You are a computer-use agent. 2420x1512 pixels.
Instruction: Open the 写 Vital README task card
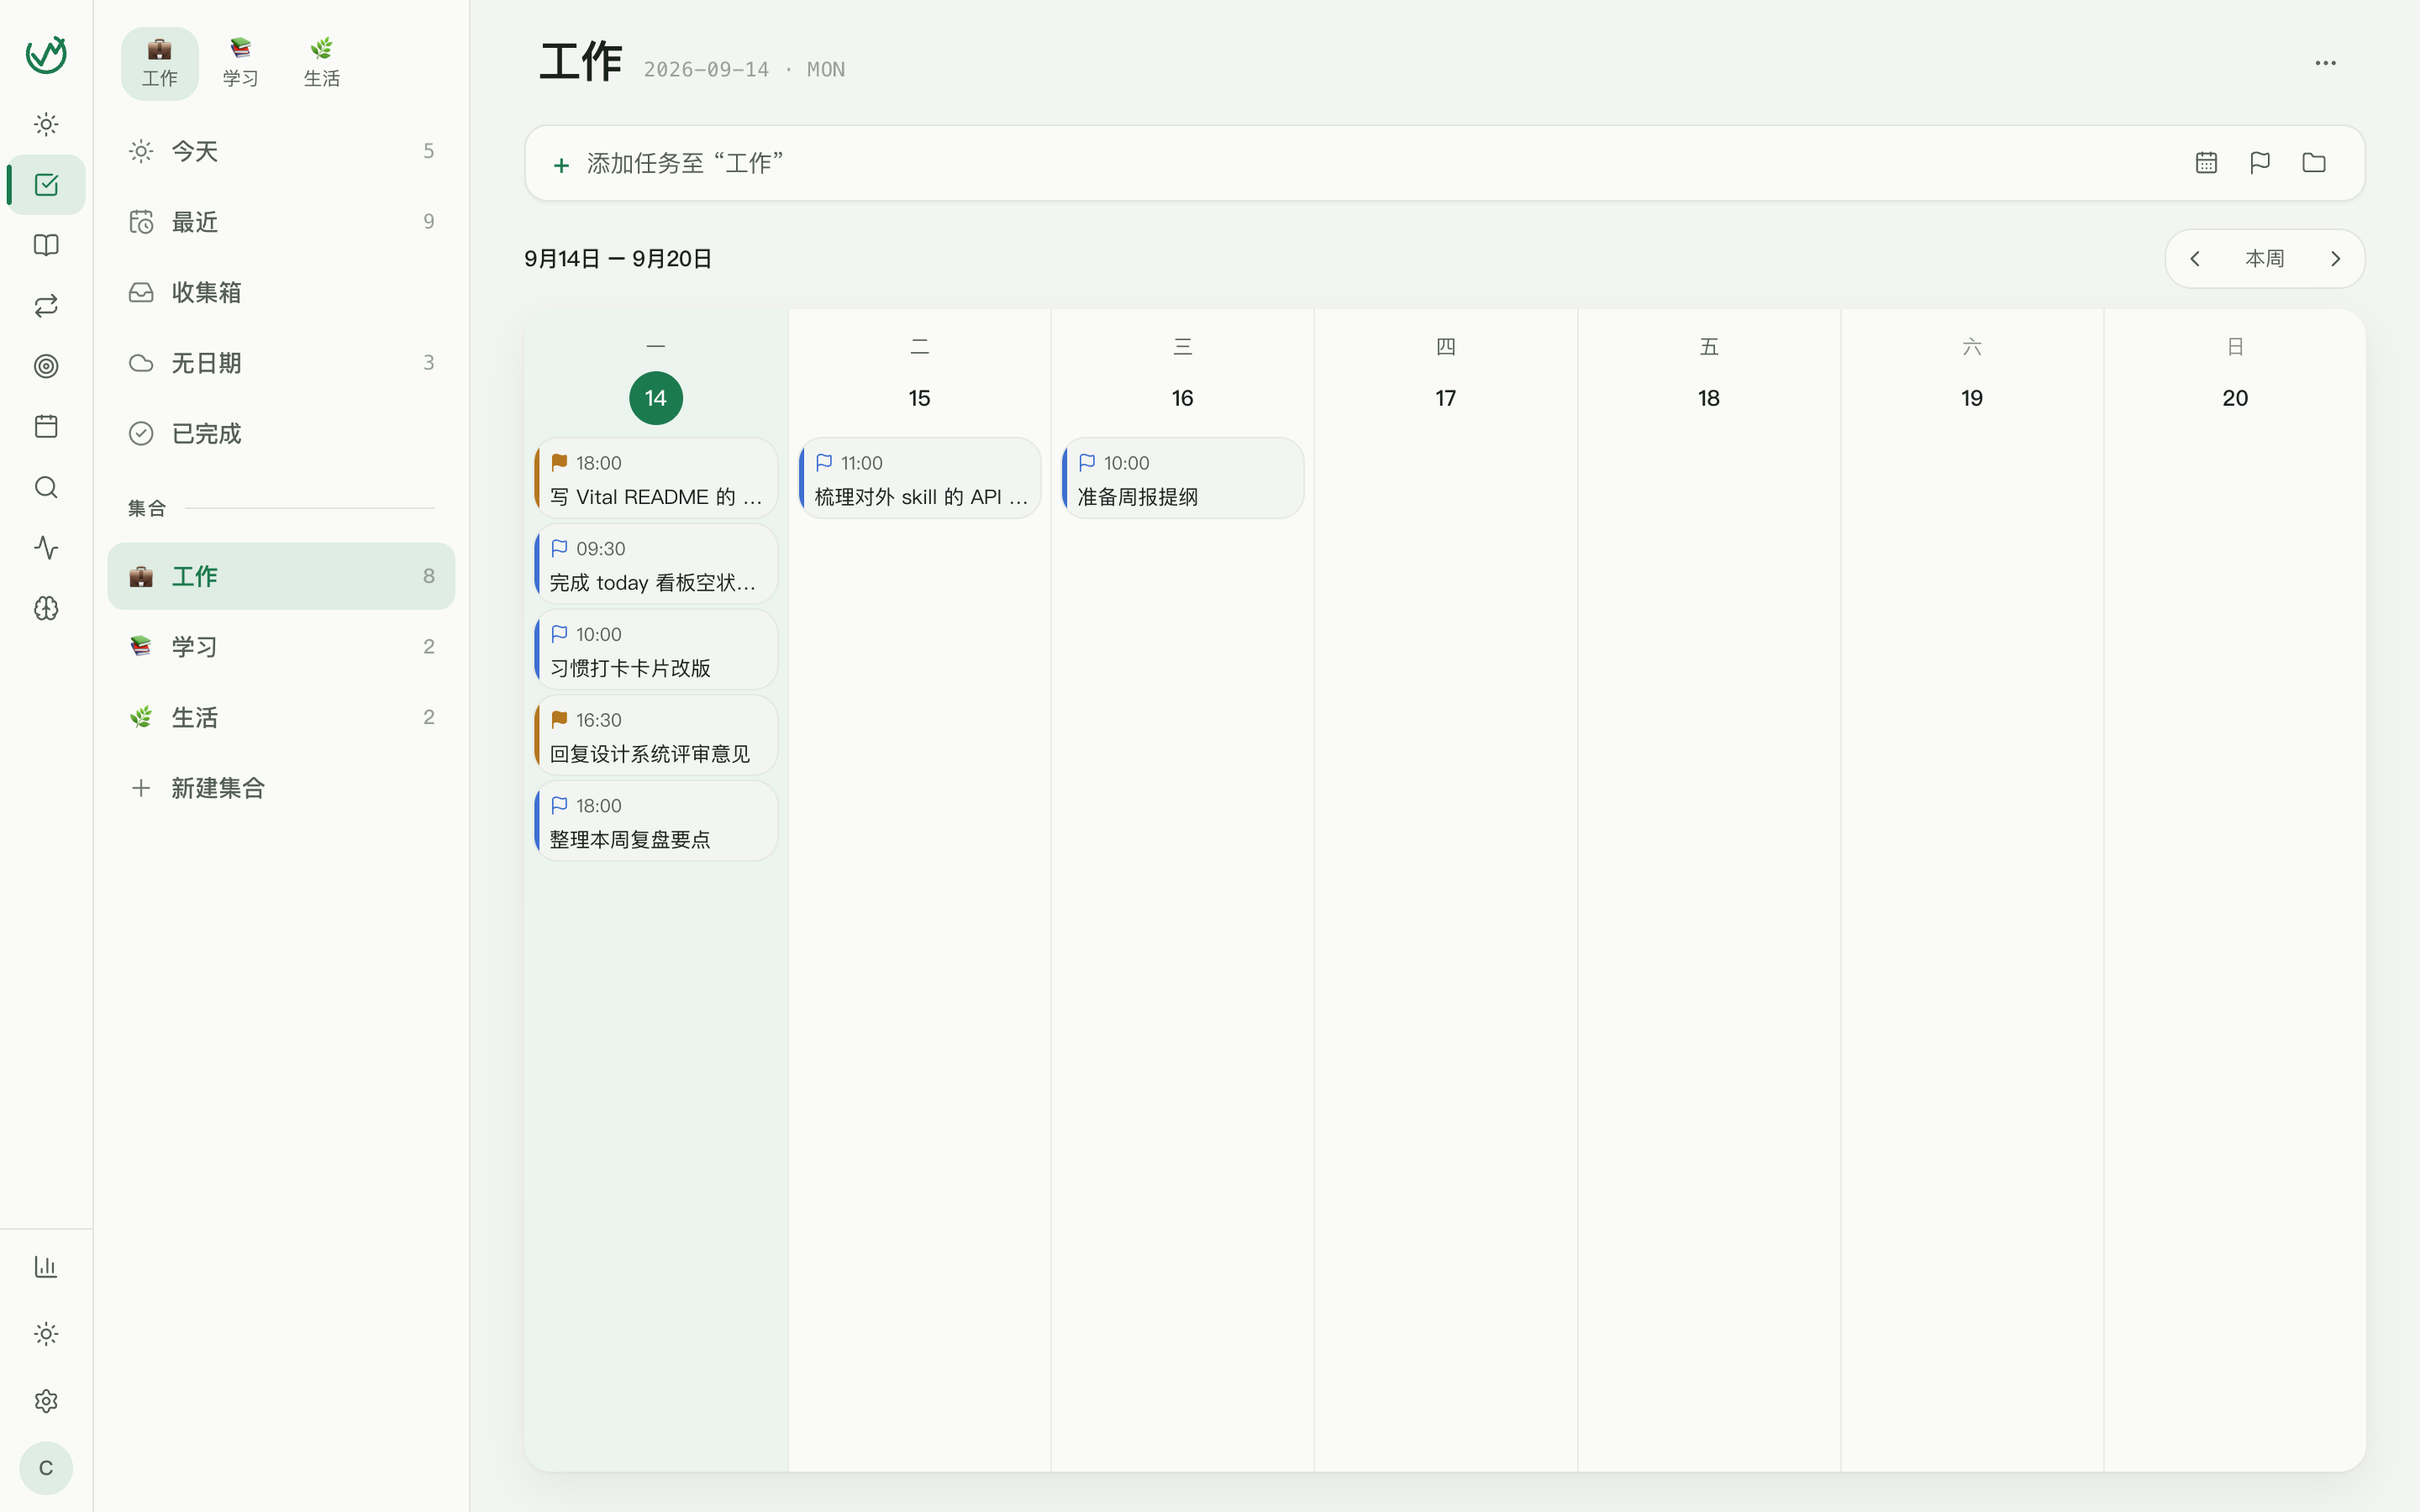click(x=656, y=479)
